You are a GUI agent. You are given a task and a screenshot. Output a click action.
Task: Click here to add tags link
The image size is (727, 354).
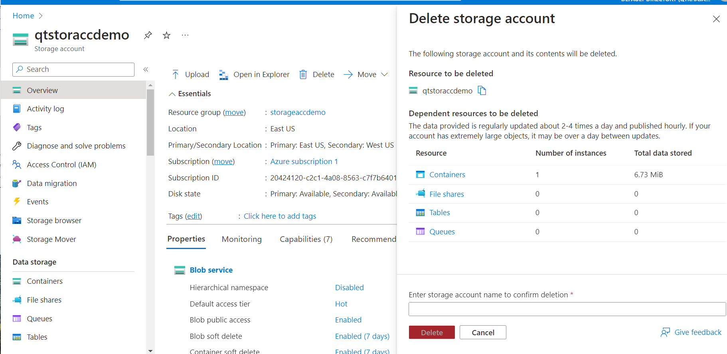coord(280,216)
